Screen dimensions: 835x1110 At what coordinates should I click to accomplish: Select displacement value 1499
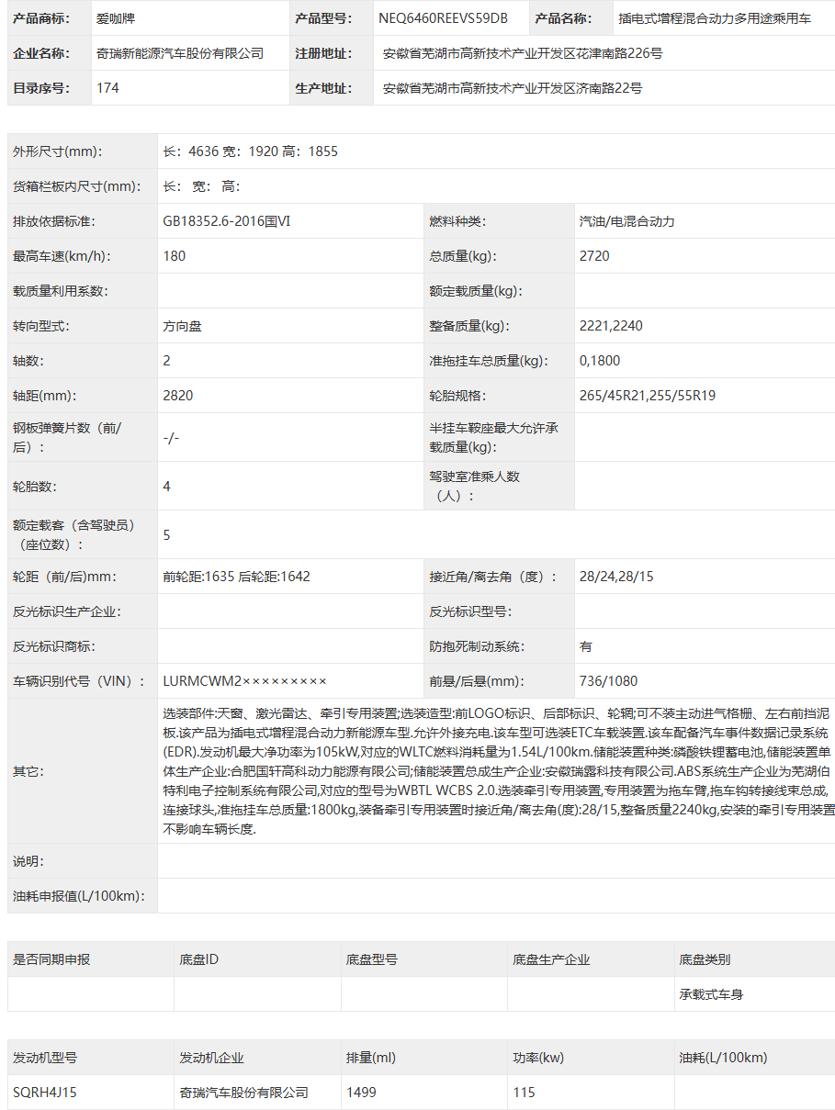click(361, 1093)
